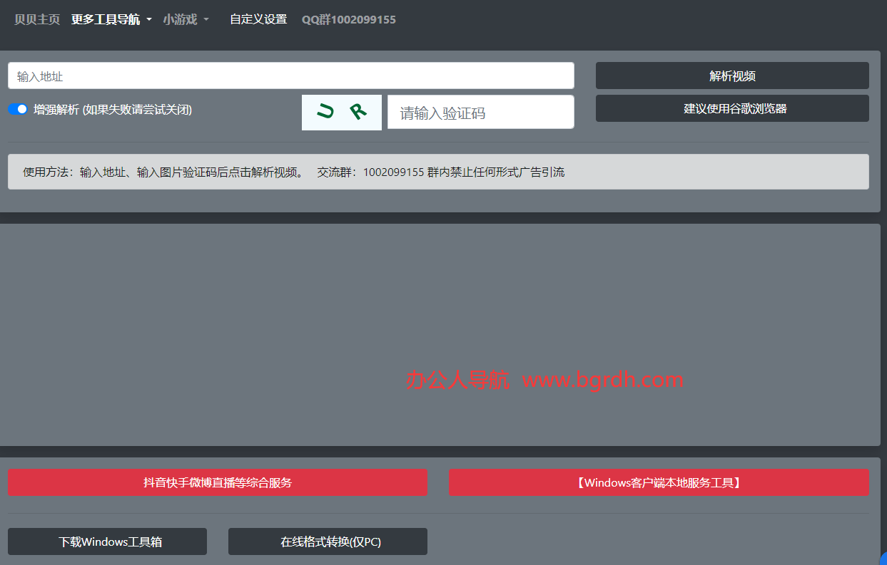Open 自定义设置 in the navigation bar

click(x=258, y=19)
